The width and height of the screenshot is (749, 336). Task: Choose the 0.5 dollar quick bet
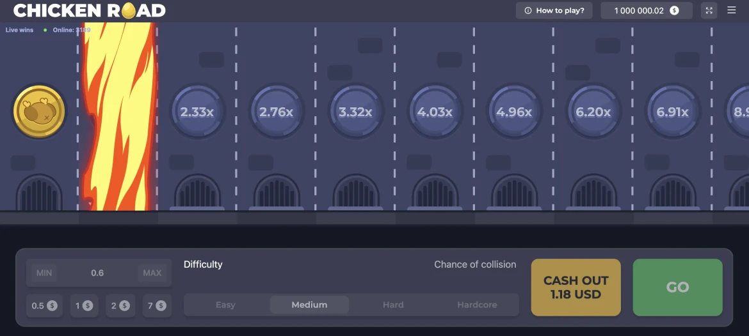[44, 305]
